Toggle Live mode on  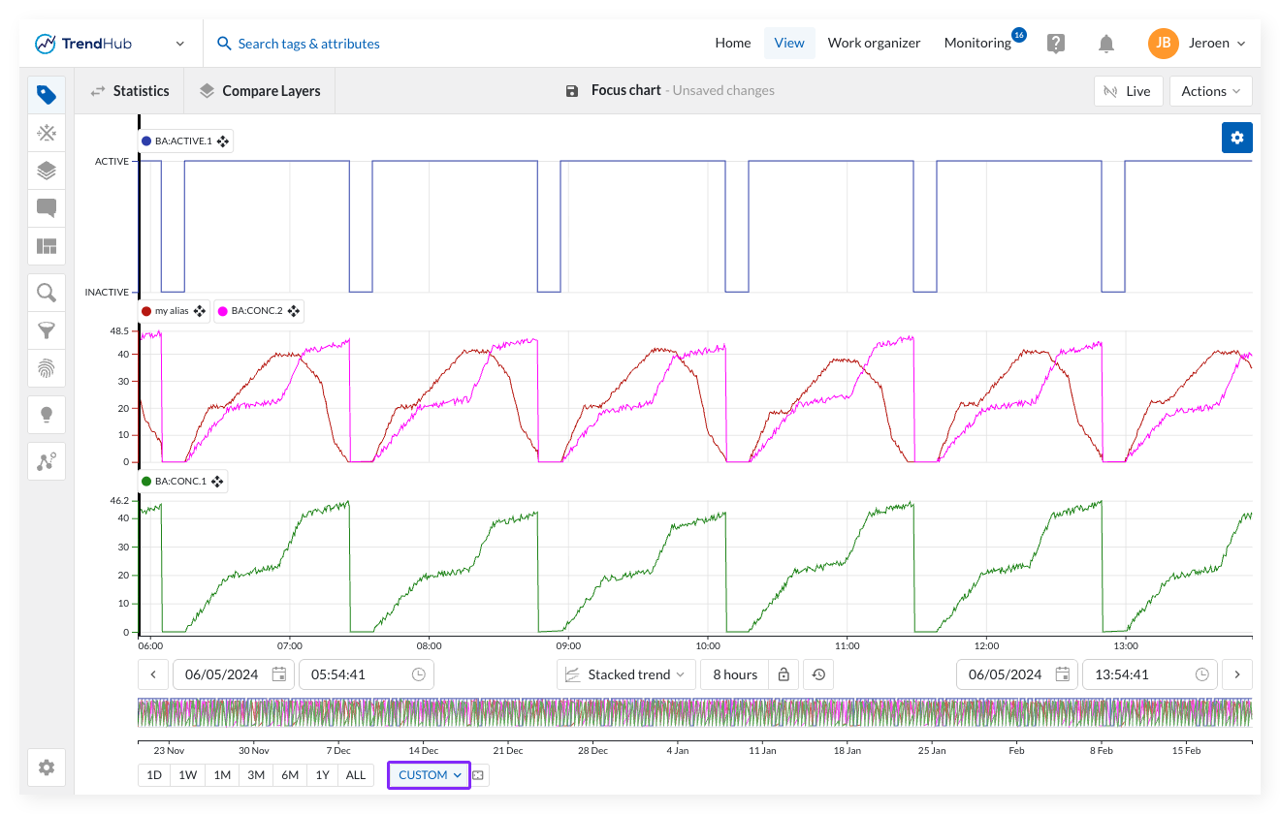pyautogui.click(x=1127, y=91)
